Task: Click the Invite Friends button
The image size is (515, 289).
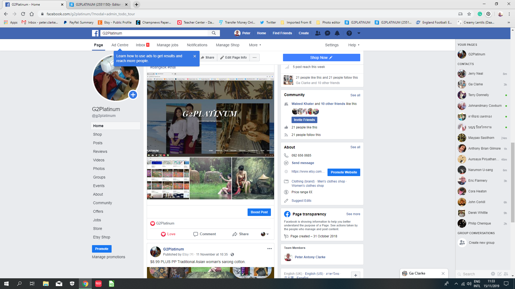Action: (304, 120)
